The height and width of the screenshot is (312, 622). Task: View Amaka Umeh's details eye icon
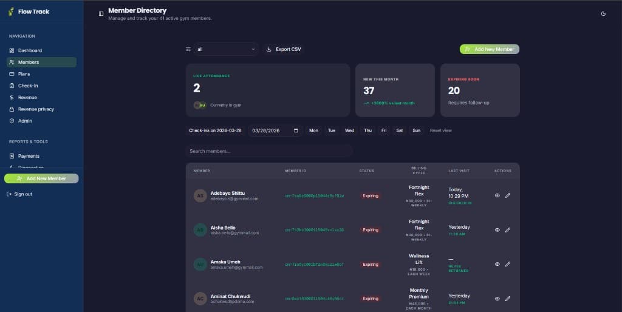pos(497,264)
